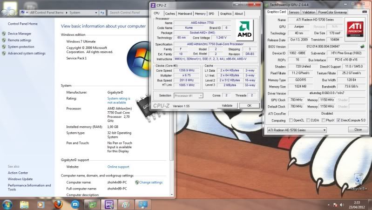
Task: Toggle the OpenCL checkbox in GPU-Z
Action: click(x=291, y=120)
